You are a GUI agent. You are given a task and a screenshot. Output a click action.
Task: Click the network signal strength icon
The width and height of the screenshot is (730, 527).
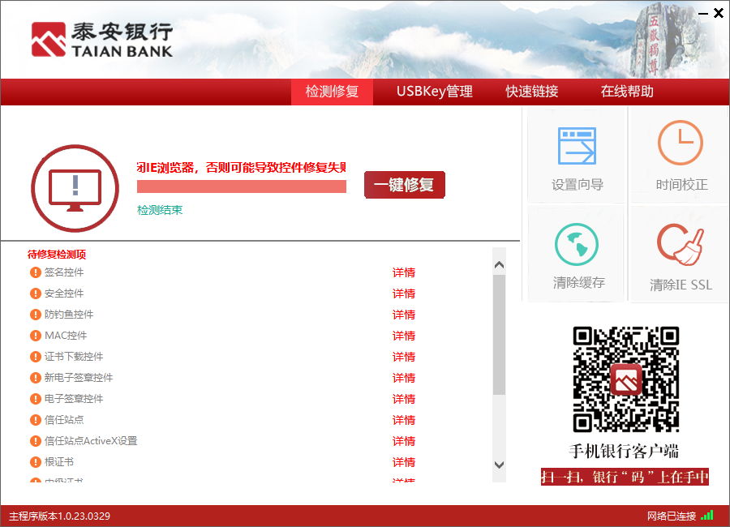tap(706, 516)
